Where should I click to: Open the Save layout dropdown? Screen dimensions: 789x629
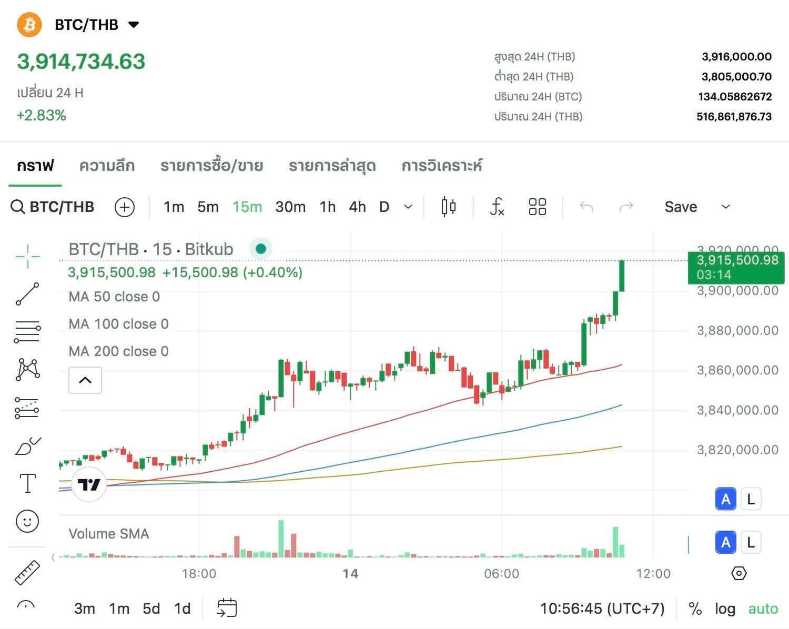click(x=726, y=207)
